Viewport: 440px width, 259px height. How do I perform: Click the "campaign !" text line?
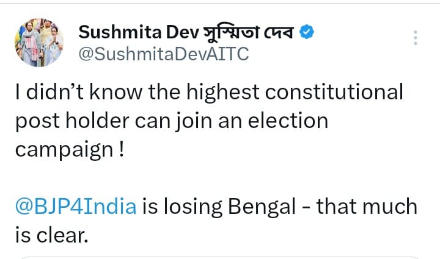click(x=69, y=149)
